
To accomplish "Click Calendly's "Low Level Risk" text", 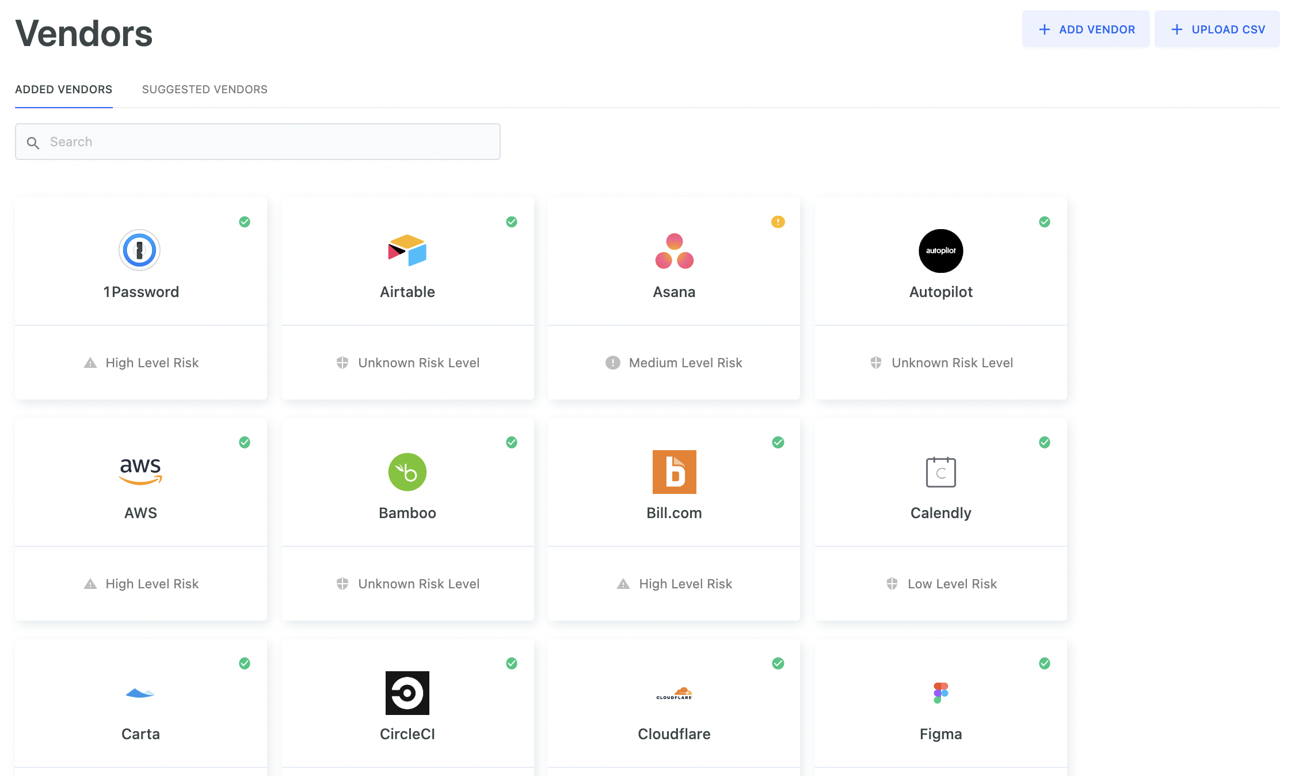I will coord(953,584).
